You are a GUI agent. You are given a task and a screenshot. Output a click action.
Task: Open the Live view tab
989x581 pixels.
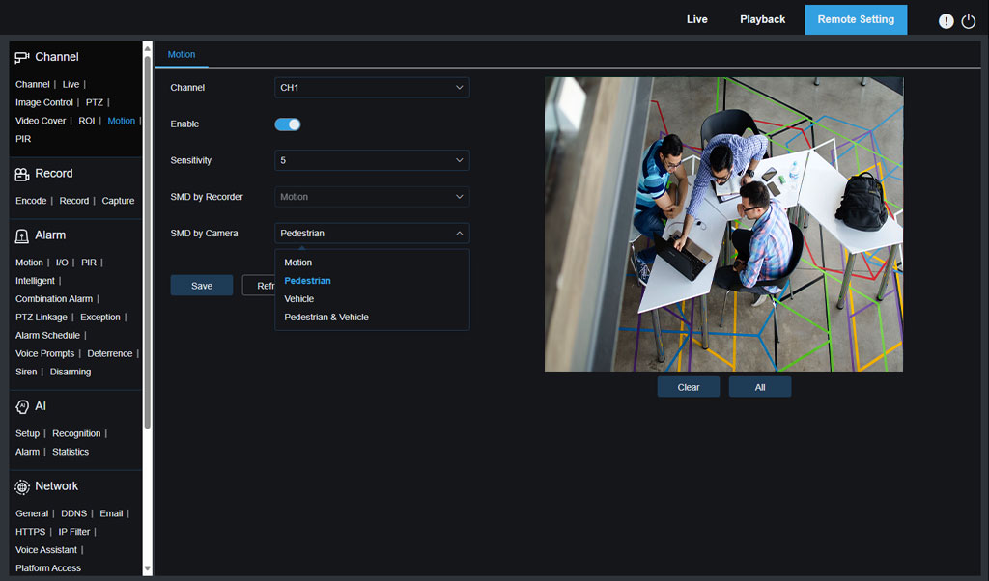click(x=696, y=19)
